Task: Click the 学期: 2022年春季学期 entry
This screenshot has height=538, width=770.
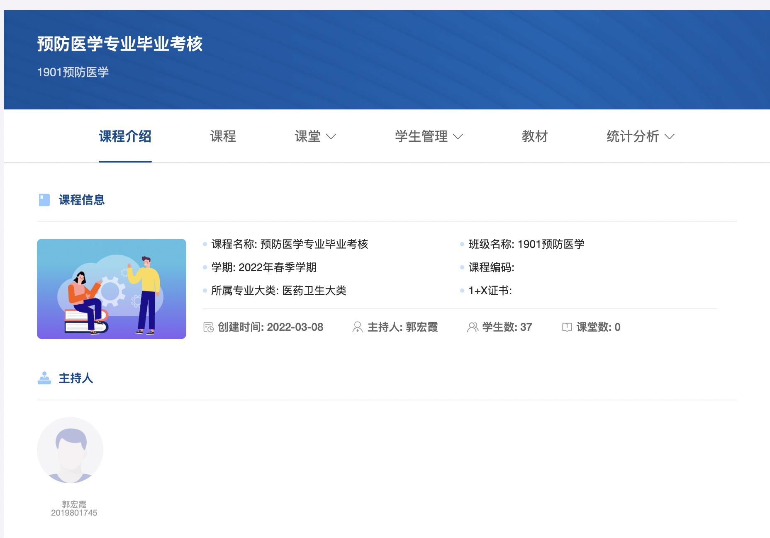Action: coord(264,267)
